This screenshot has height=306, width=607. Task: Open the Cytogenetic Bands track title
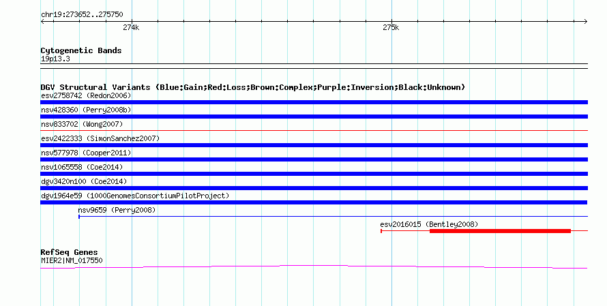[81, 50]
